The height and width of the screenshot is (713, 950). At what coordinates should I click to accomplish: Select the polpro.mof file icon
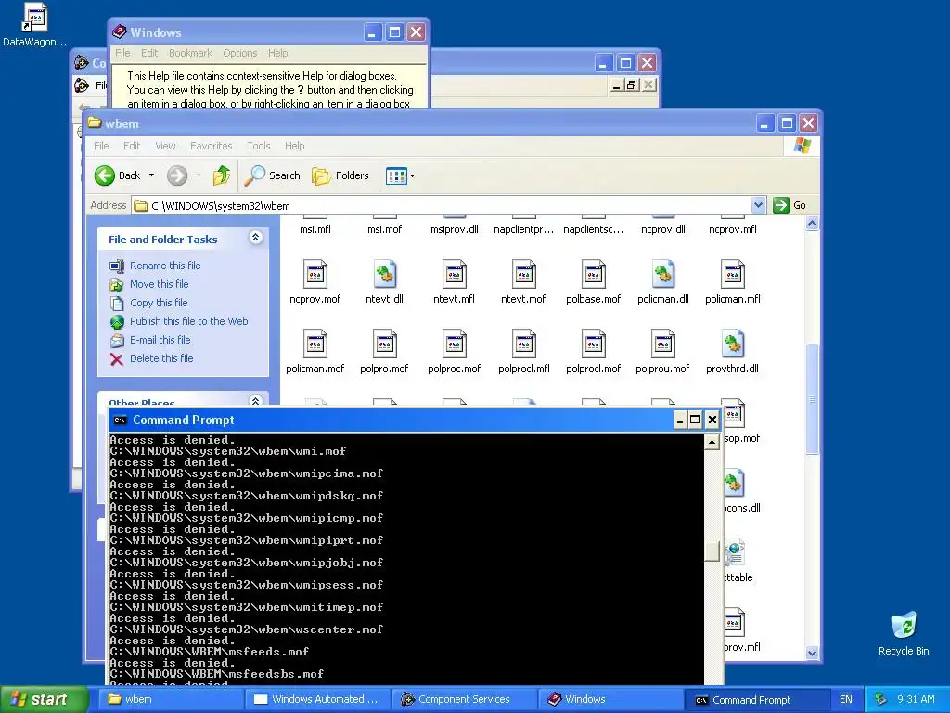pos(385,344)
